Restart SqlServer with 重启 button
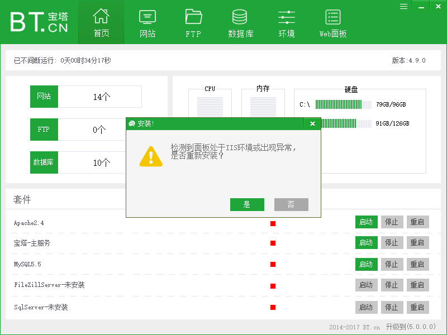 tap(417, 308)
